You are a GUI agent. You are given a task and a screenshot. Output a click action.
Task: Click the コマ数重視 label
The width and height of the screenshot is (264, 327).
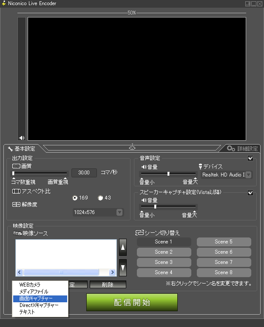[x=23, y=182]
